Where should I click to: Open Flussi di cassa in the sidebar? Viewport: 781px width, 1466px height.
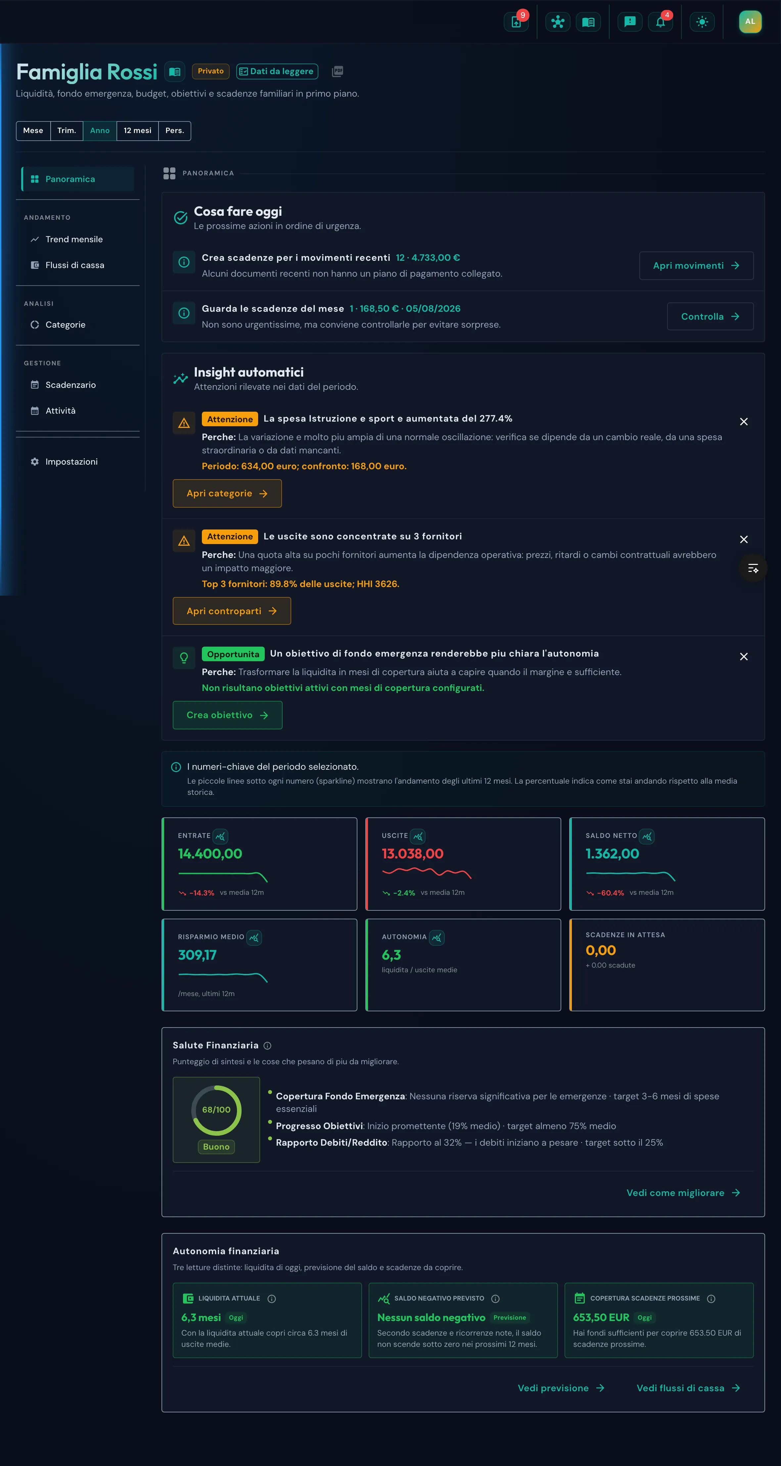click(x=77, y=265)
